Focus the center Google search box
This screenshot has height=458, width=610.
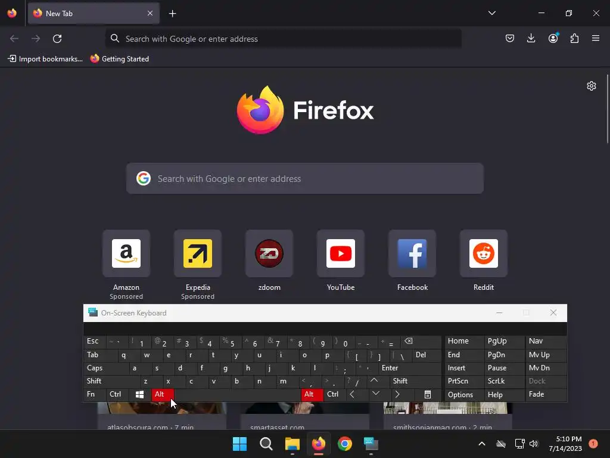click(x=304, y=178)
